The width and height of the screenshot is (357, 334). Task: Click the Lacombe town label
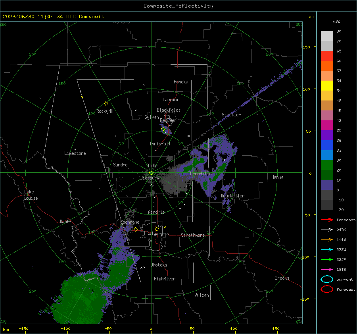[x=171, y=100]
